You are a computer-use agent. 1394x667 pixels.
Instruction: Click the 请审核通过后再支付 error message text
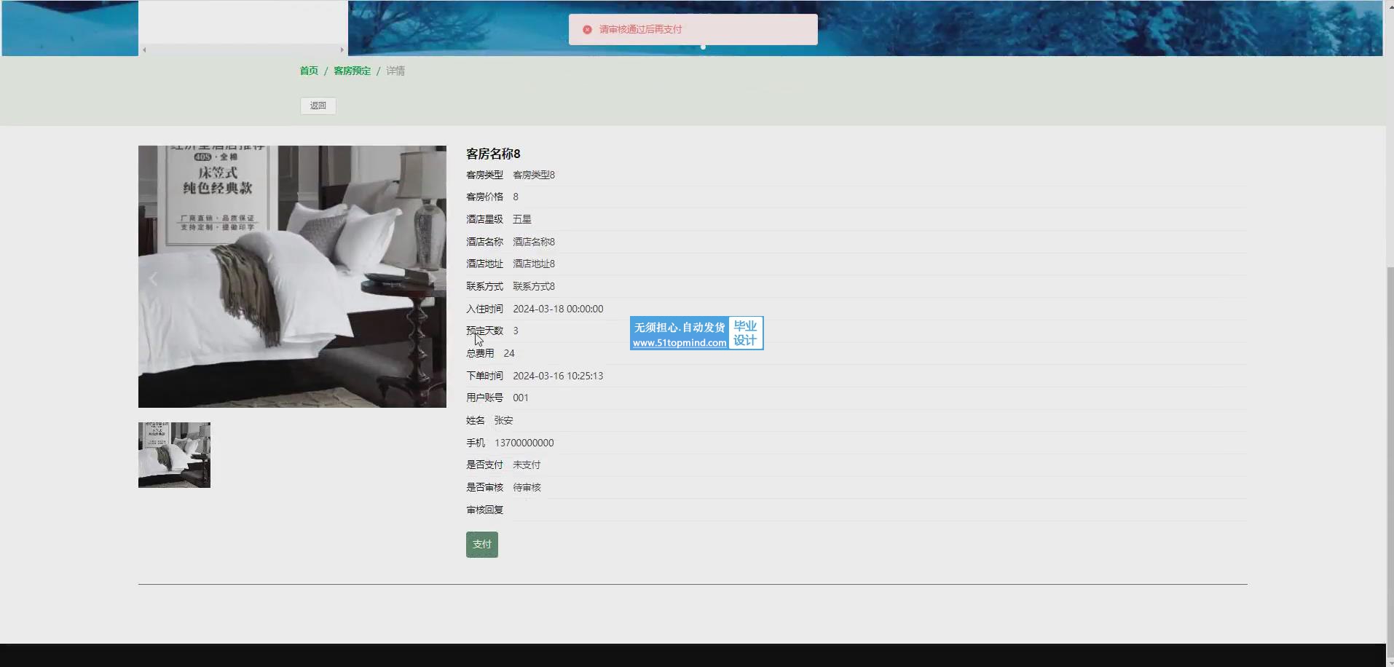coord(640,30)
